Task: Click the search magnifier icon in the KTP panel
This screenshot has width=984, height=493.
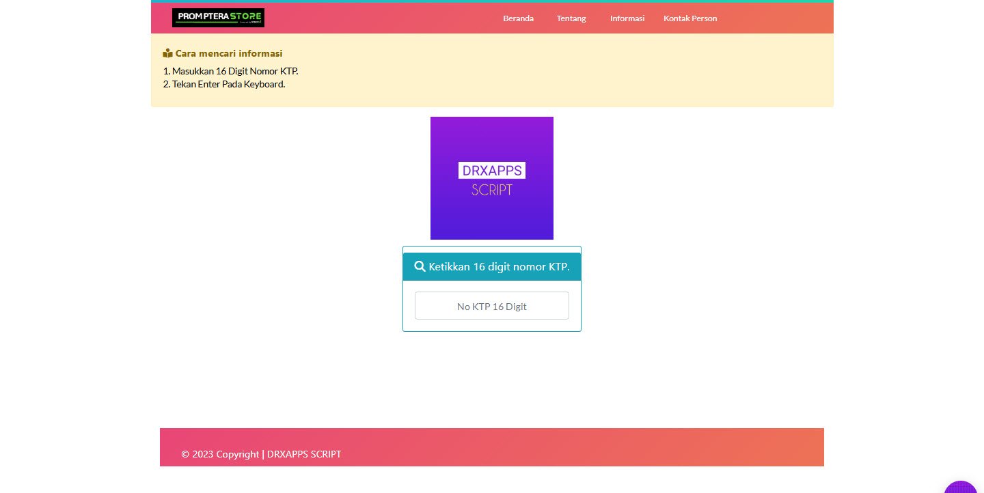Action: [420, 266]
